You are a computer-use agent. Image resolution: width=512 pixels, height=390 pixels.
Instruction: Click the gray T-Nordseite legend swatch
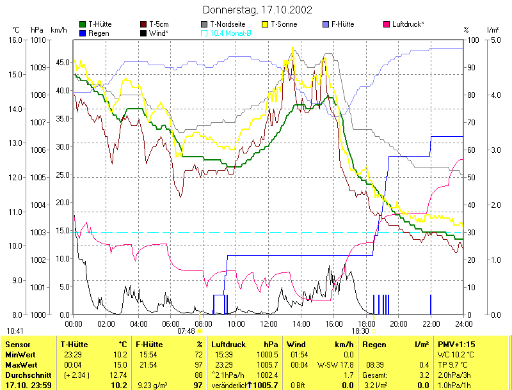204,24
